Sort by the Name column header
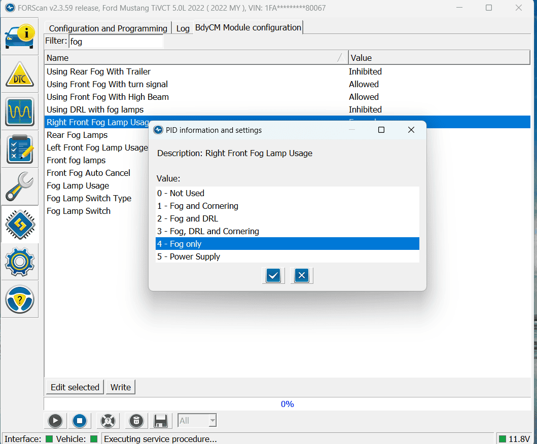The width and height of the screenshot is (537, 444). [x=196, y=58]
